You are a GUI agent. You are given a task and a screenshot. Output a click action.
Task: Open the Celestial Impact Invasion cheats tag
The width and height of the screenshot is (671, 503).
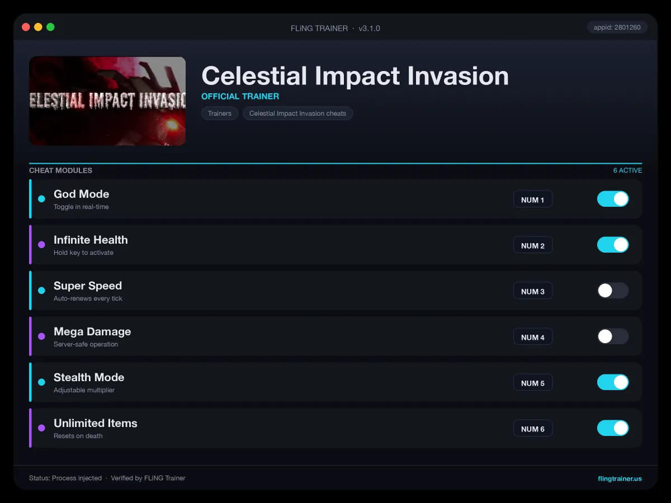(297, 113)
